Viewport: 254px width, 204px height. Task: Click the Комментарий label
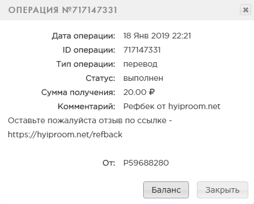87,107
